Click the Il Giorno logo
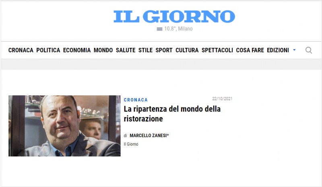The width and height of the screenshot is (322, 187). click(174, 16)
